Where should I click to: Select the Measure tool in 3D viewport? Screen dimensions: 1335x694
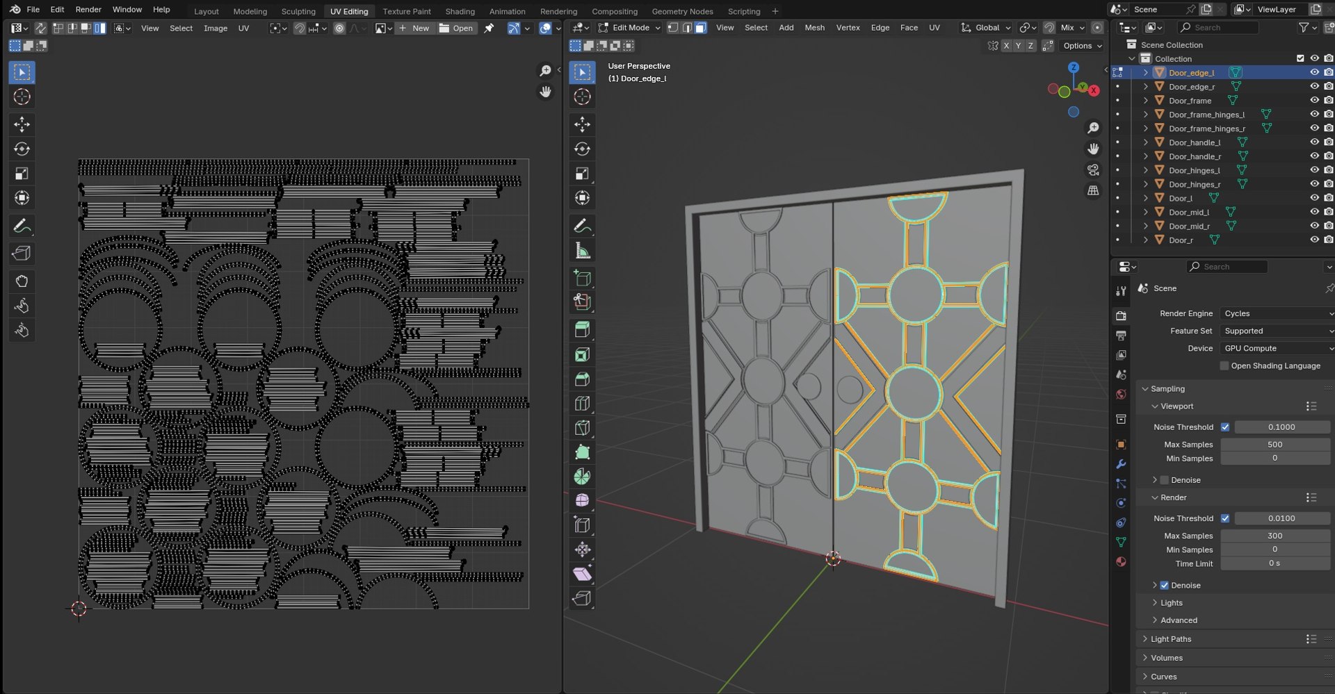pos(583,251)
